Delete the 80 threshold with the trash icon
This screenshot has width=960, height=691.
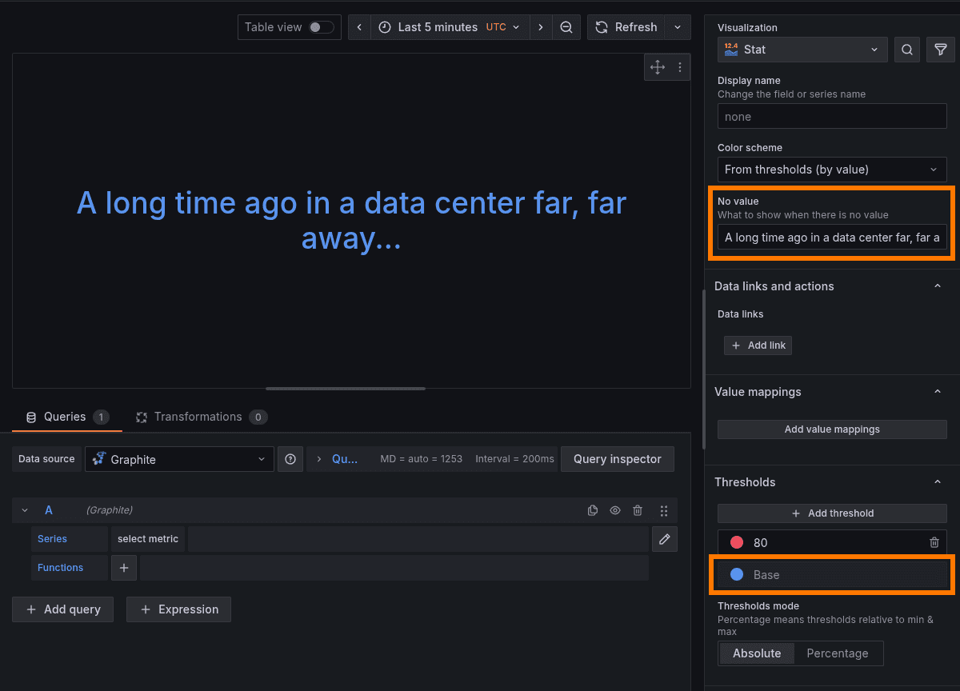click(x=934, y=542)
